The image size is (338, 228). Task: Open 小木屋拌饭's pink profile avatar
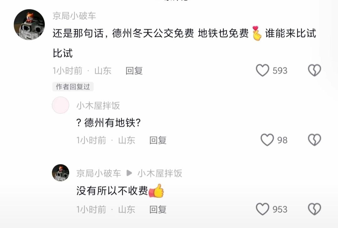[61, 105]
